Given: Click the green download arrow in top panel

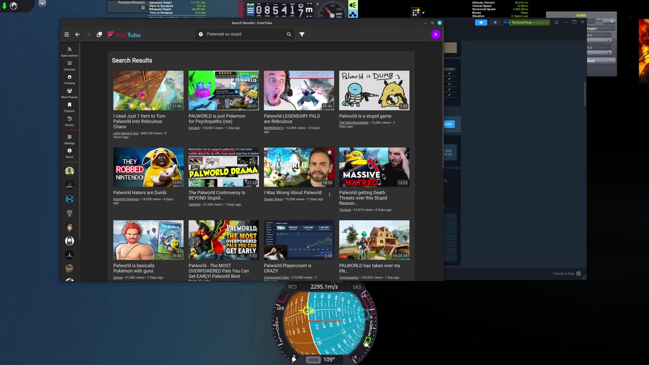Looking at the screenshot, I should pos(4,6).
